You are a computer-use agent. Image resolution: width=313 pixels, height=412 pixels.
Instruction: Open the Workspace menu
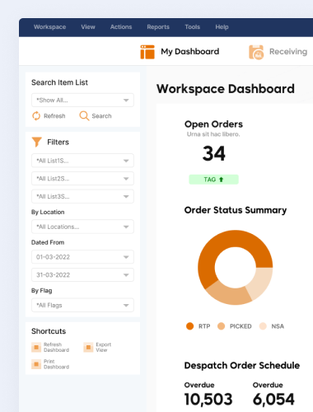coord(49,27)
